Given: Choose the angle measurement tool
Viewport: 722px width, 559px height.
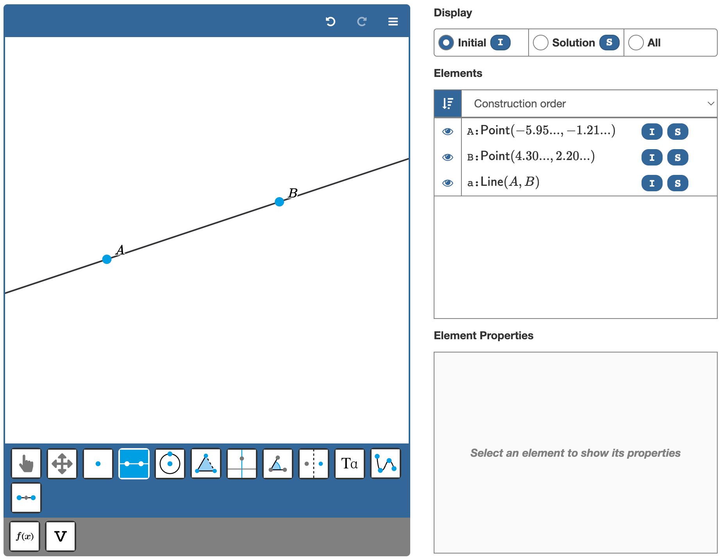Looking at the screenshot, I should pyautogui.click(x=278, y=463).
